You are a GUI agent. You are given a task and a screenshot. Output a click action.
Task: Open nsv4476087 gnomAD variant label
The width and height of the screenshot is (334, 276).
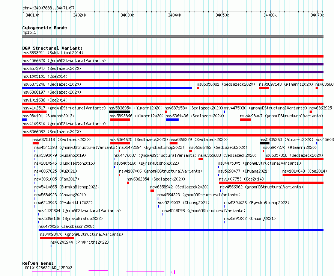155,155
